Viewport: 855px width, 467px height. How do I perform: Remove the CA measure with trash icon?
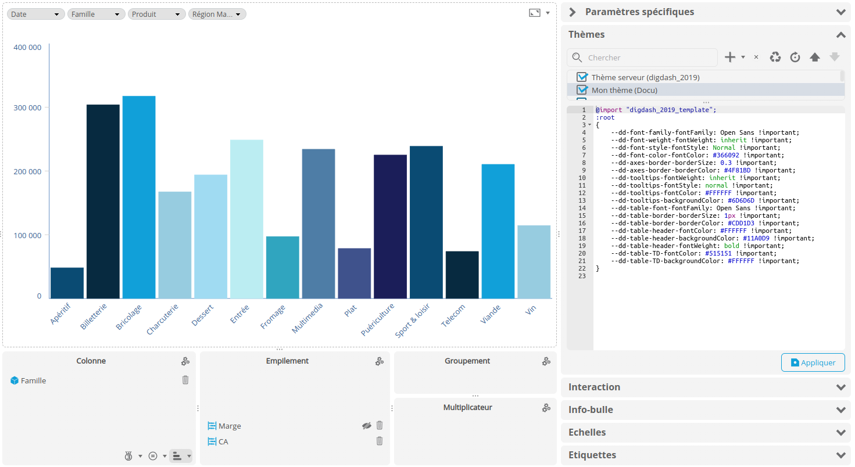(380, 441)
